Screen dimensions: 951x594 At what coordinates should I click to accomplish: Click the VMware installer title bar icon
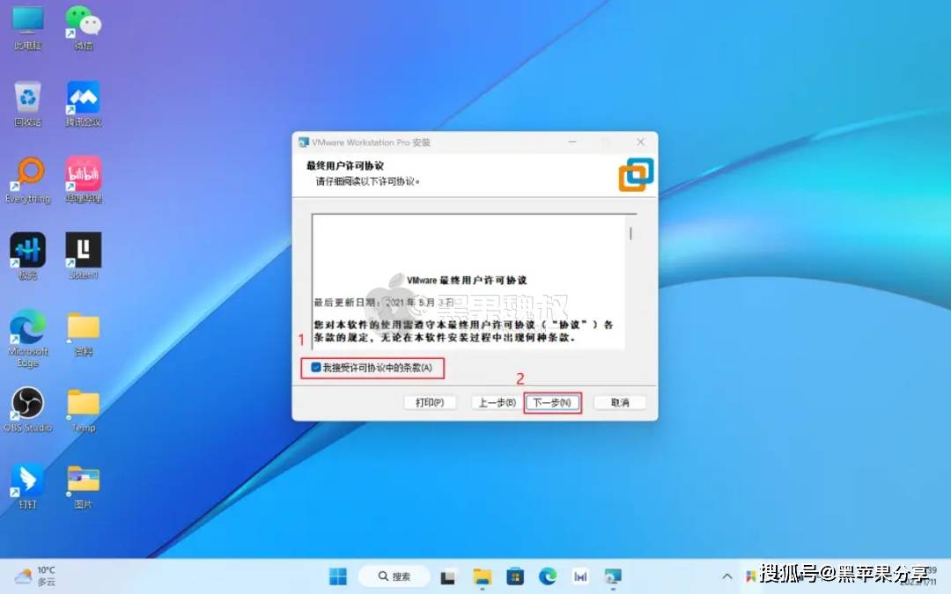(x=303, y=143)
